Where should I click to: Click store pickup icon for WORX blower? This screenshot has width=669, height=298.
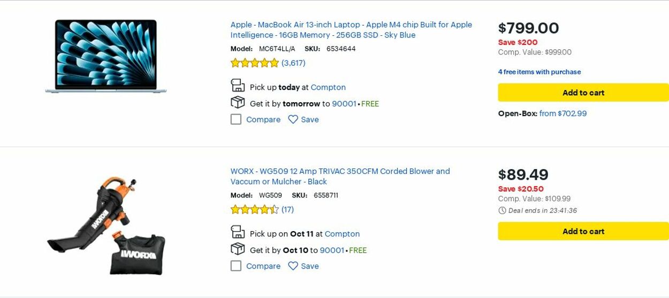(238, 232)
